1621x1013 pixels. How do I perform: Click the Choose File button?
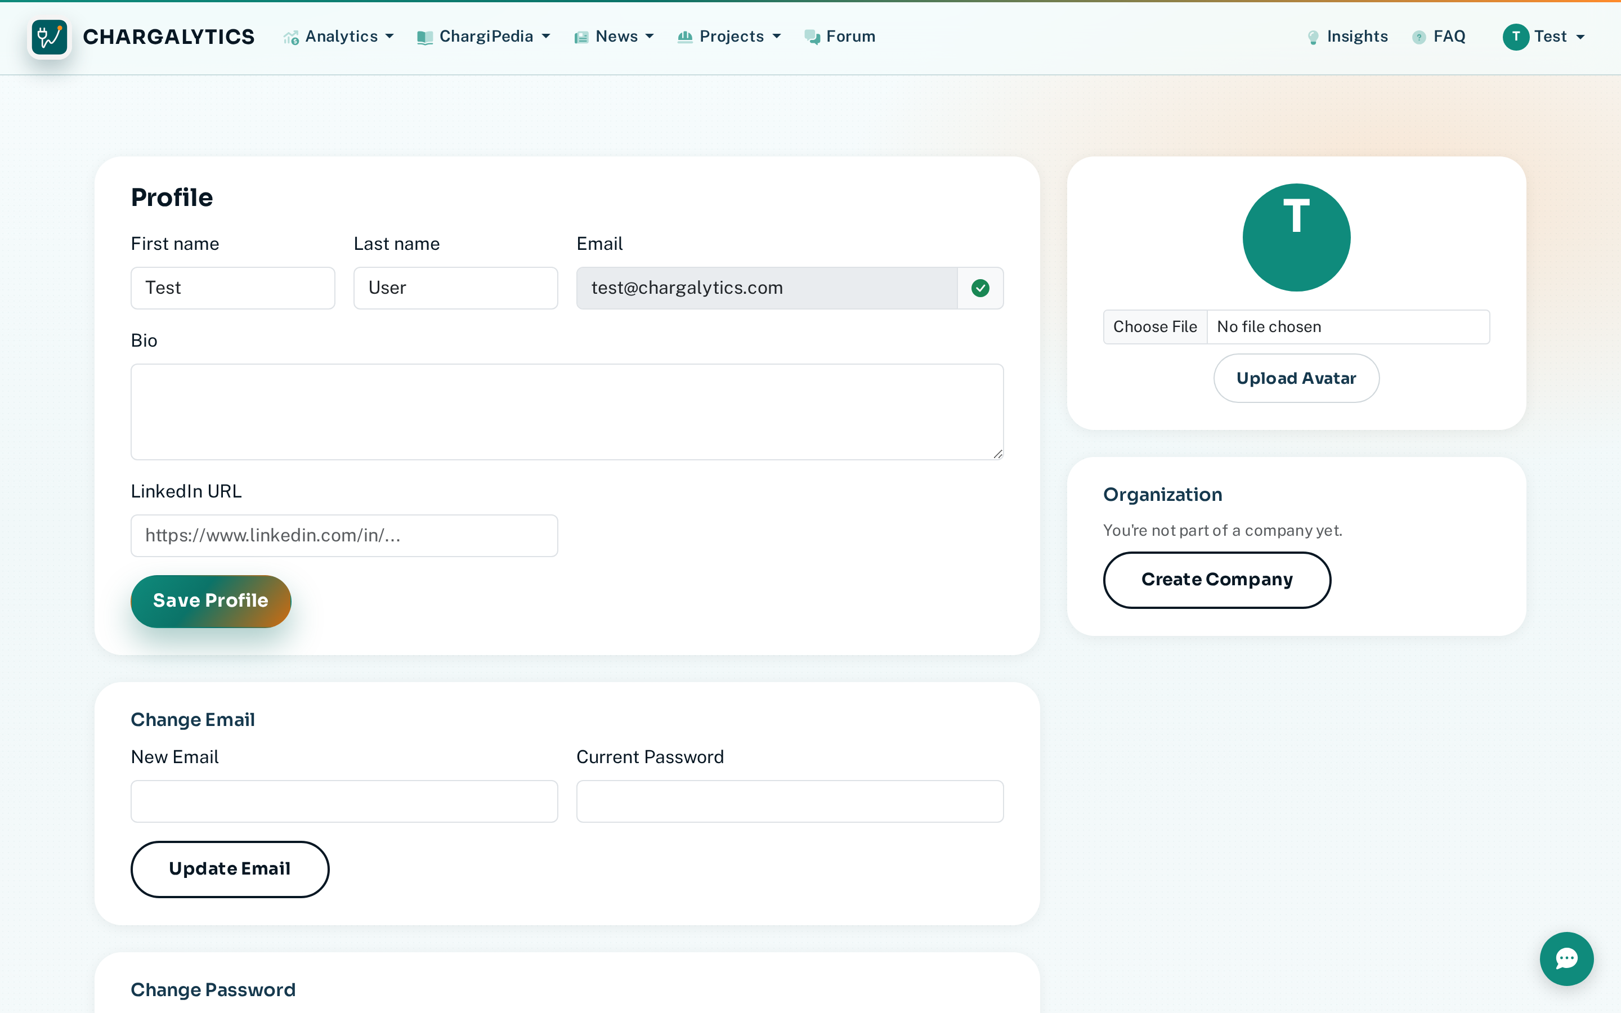point(1155,327)
